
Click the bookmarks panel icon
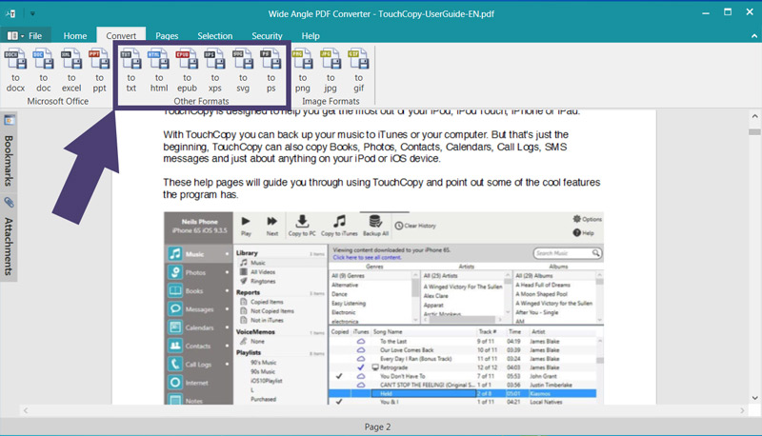pyautogui.click(x=10, y=120)
